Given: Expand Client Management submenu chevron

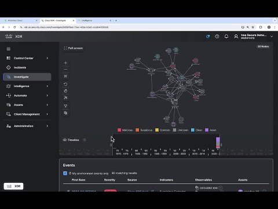Looking at the screenshot, I should pyautogui.click(x=47, y=114).
